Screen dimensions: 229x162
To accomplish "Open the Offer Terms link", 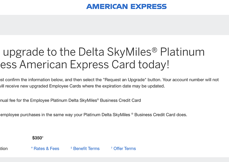I will (124, 148).
